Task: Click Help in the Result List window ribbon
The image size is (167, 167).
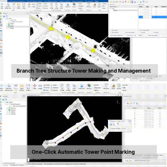Action: tap(124, 88)
